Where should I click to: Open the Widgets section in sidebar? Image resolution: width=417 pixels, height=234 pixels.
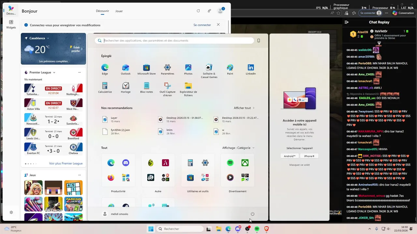pos(11,24)
